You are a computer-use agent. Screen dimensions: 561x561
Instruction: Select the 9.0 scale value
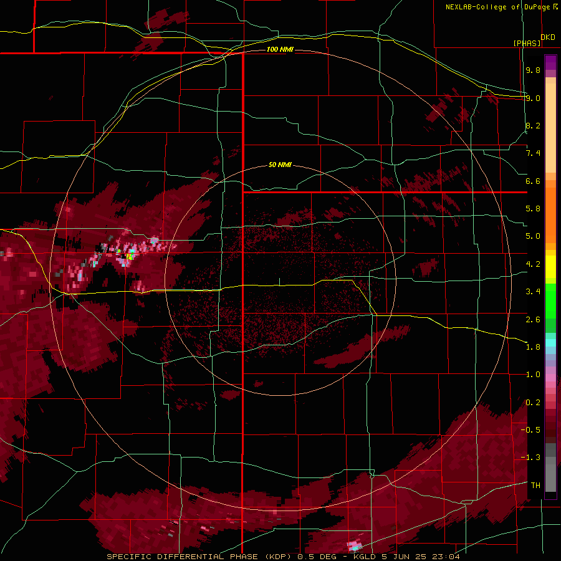533,98
